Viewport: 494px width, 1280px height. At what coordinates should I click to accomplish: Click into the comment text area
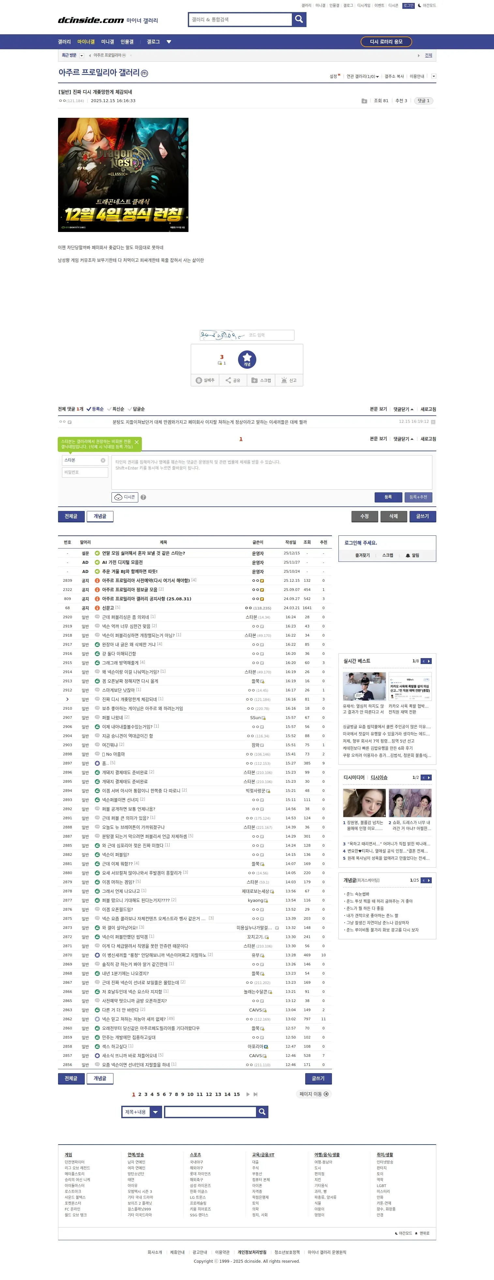point(272,472)
